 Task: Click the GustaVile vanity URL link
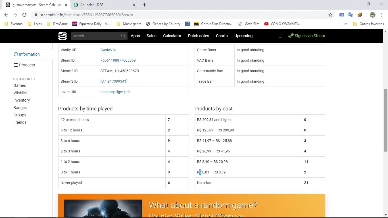pyautogui.click(x=108, y=50)
